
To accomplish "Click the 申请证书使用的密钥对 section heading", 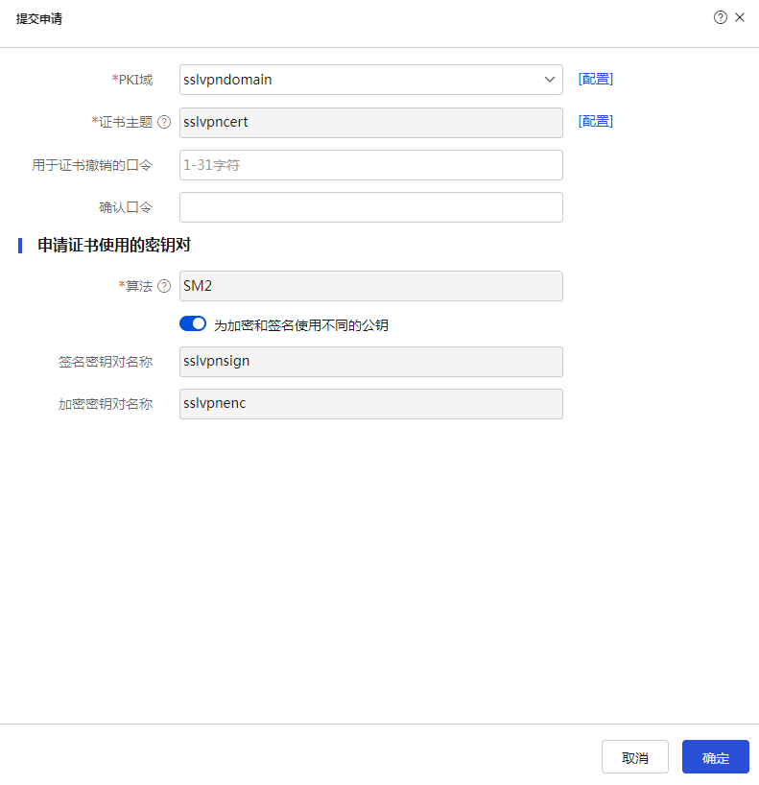I will tap(113, 246).
